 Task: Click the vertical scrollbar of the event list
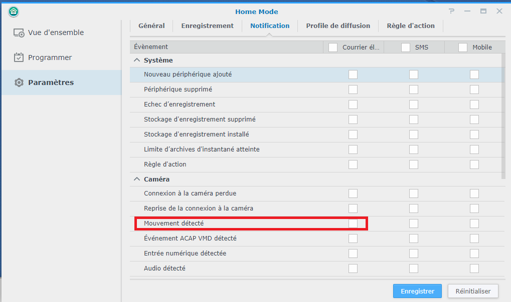point(503,115)
